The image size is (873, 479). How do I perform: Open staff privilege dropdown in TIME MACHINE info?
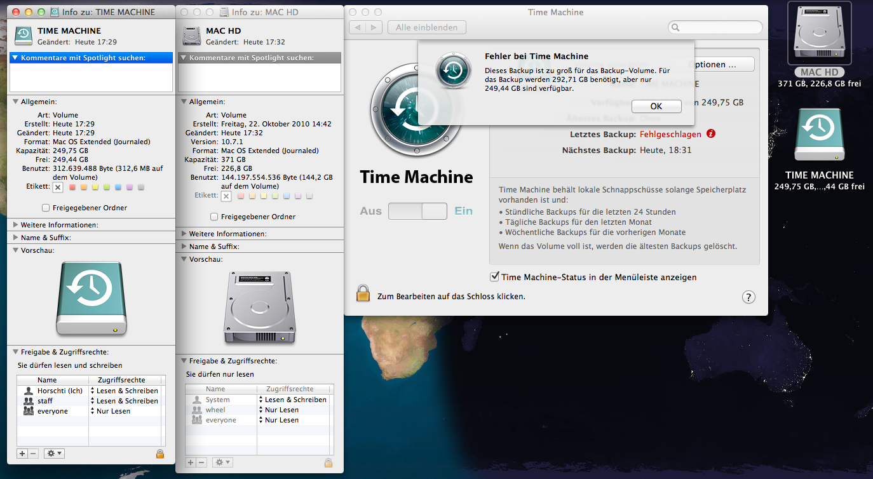click(x=124, y=401)
